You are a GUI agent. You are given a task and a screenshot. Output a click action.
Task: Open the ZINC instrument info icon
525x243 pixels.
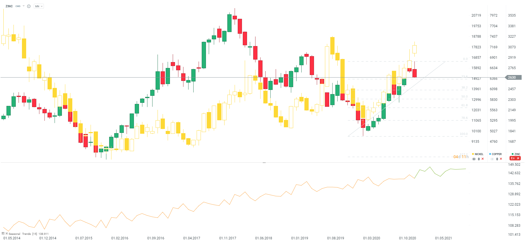pos(29,6)
